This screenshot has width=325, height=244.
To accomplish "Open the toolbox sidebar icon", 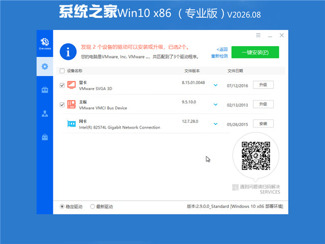I will click(x=45, y=90).
